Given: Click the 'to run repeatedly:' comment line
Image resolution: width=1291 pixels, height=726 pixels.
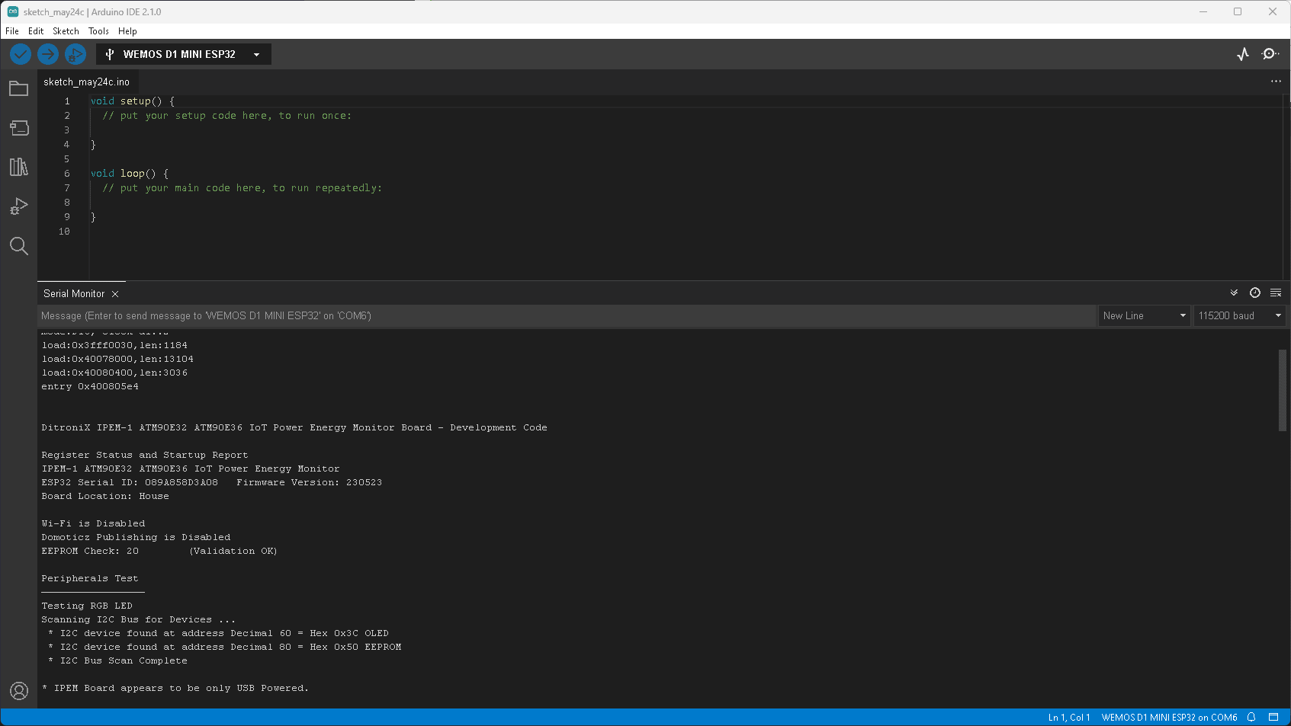Looking at the screenshot, I should [x=242, y=187].
